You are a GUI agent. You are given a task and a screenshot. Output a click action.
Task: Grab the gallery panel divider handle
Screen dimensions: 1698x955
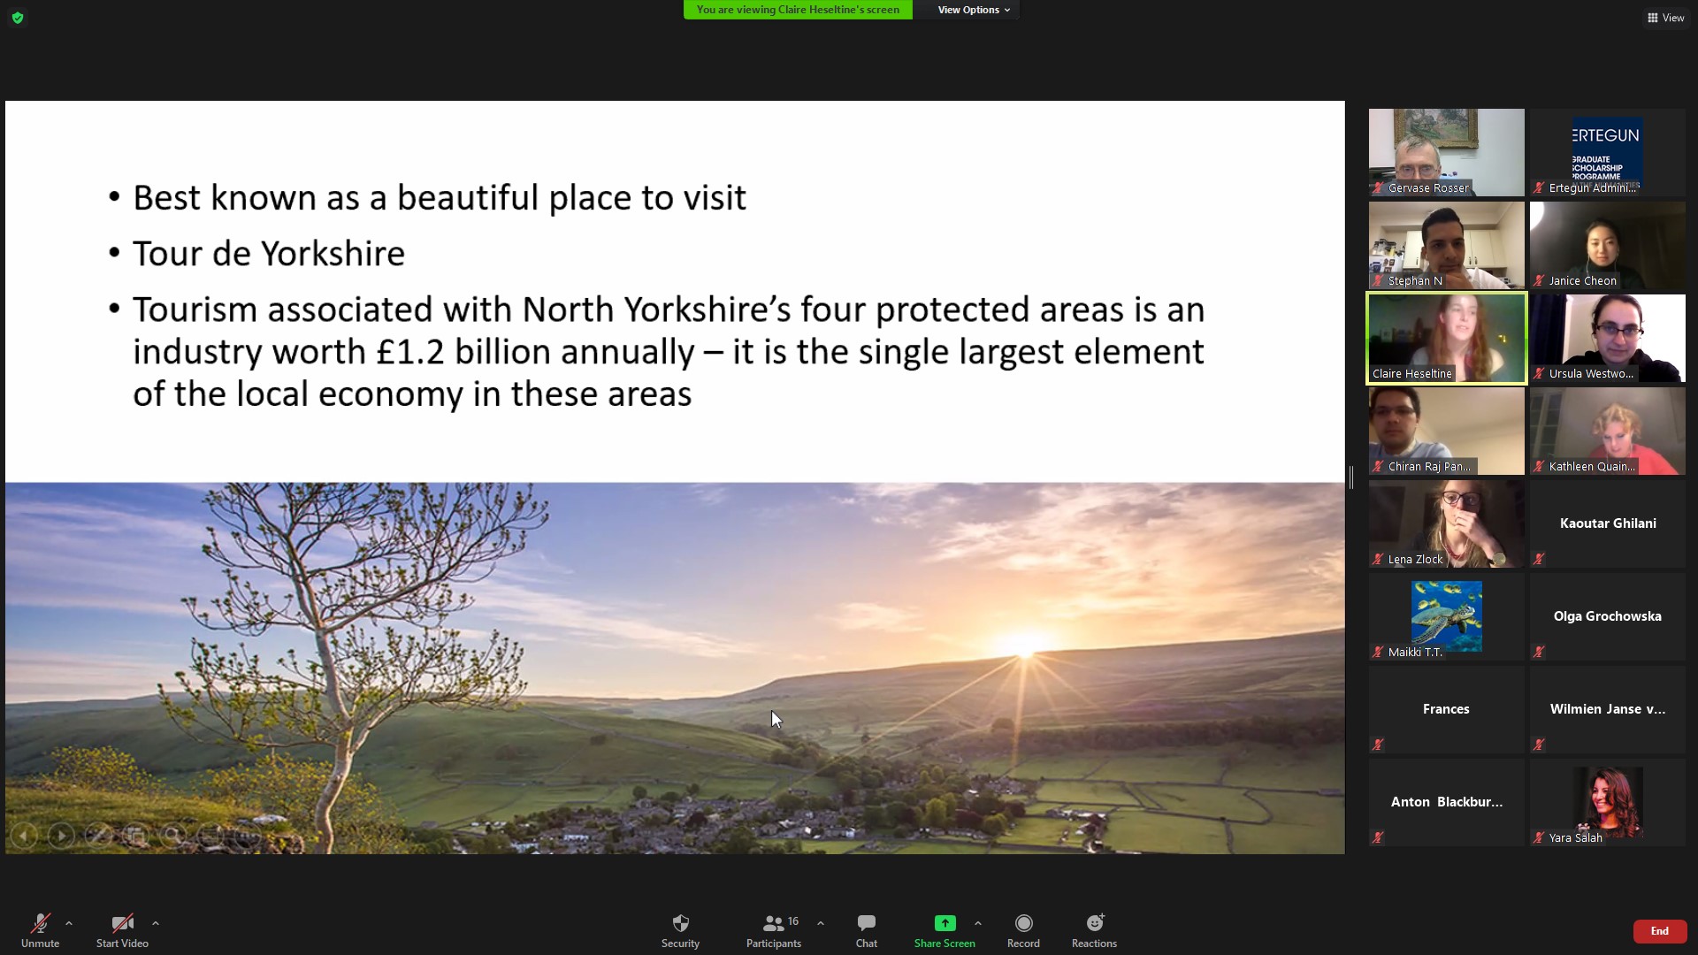(x=1351, y=477)
